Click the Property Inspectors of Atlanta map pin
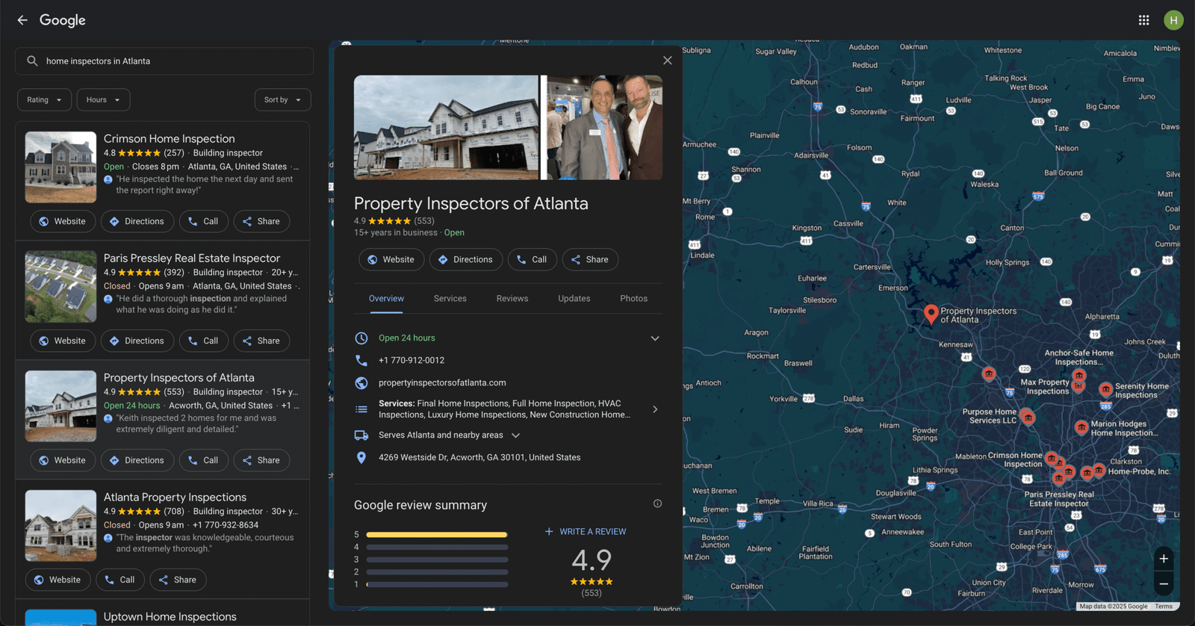The height and width of the screenshot is (626, 1195). click(x=931, y=314)
